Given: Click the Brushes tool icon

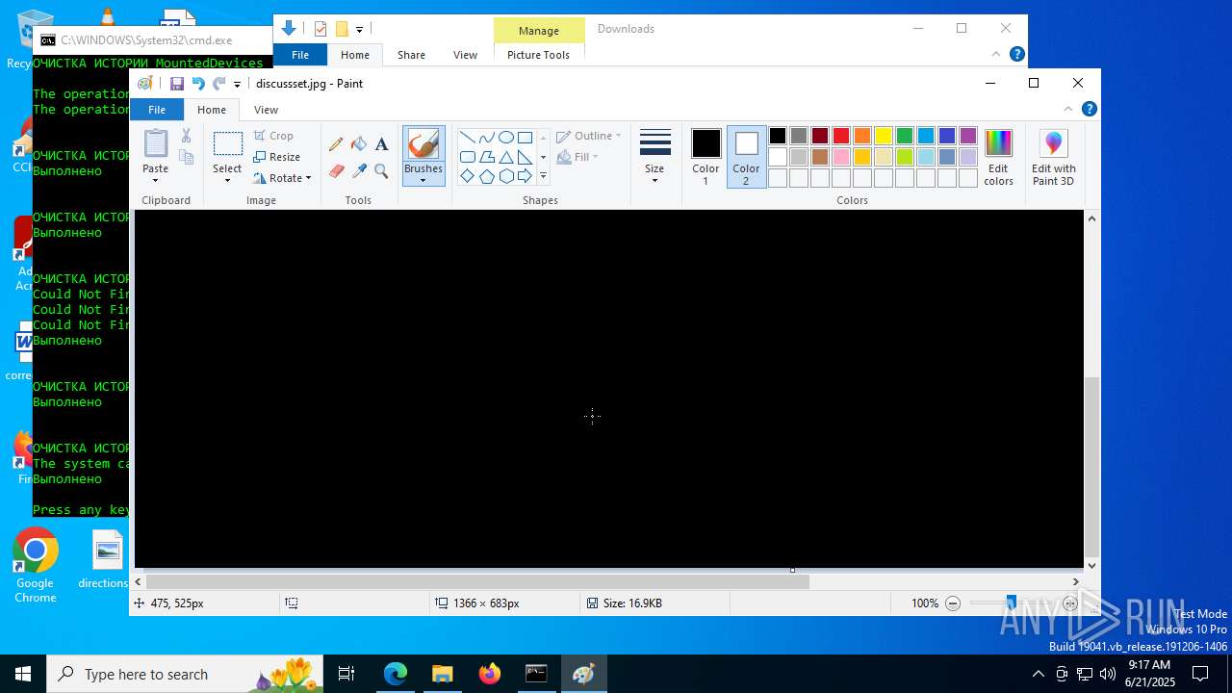Looking at the screenshot, I should point(423,144).
